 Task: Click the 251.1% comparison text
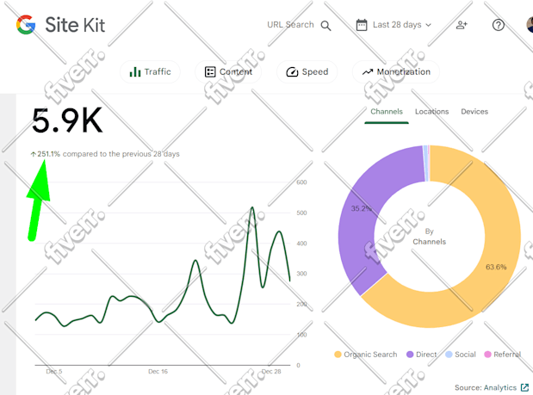(x=105, y=154)
